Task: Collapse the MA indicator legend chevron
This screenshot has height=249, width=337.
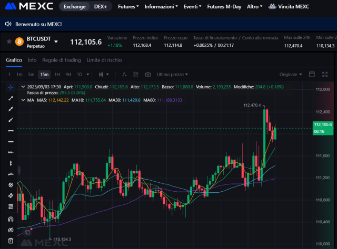Action: pos(22,99)
